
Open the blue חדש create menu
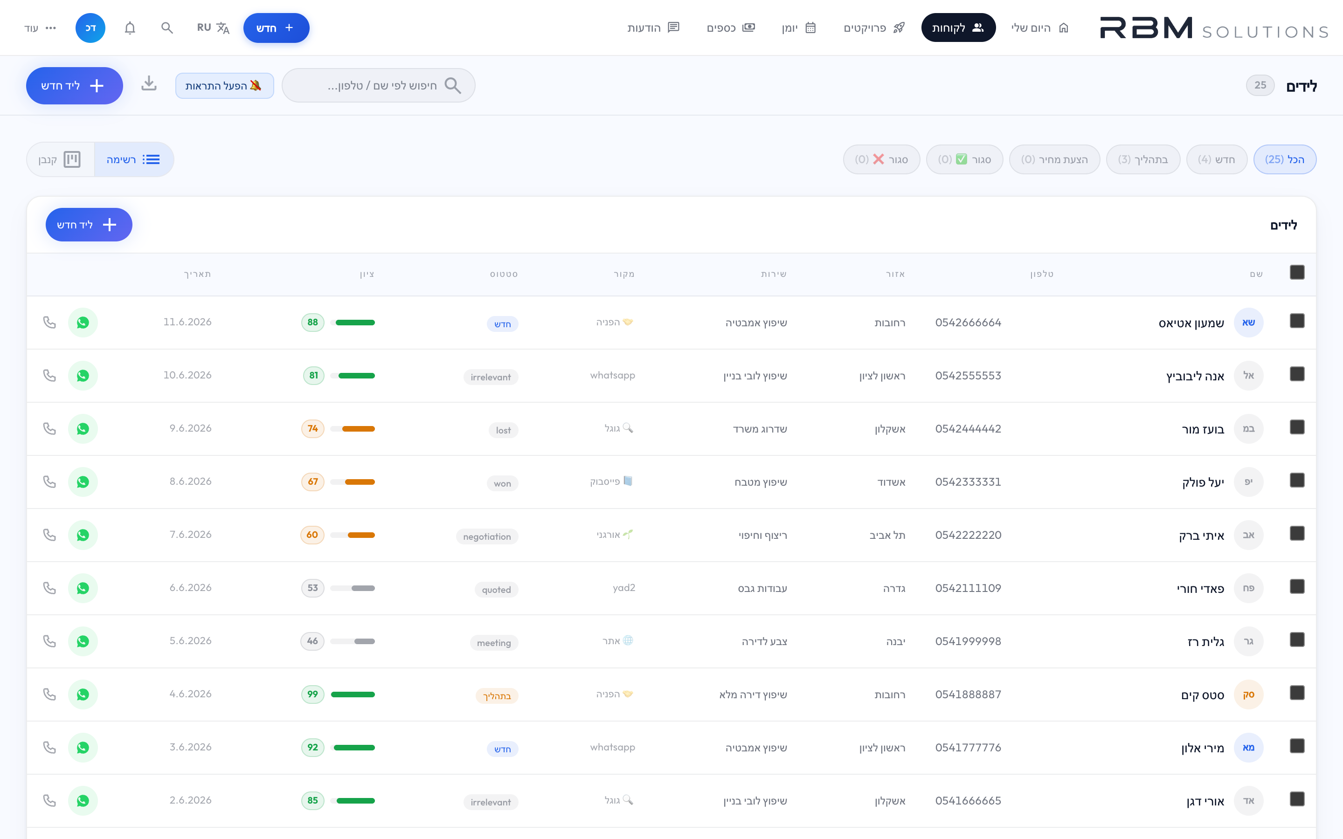(x=276, y=28)
